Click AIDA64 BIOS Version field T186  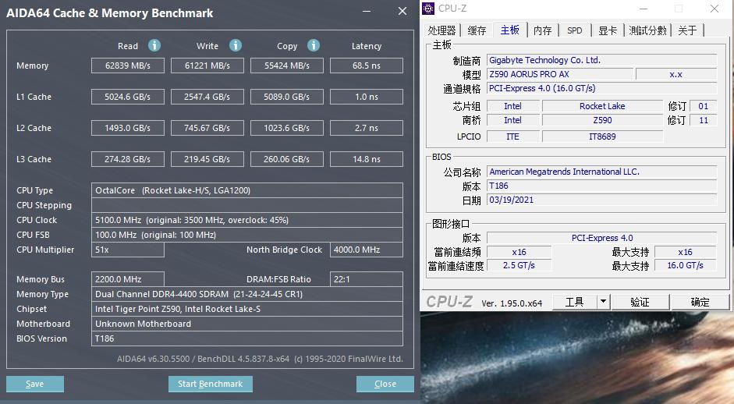[x=247, y=338]
